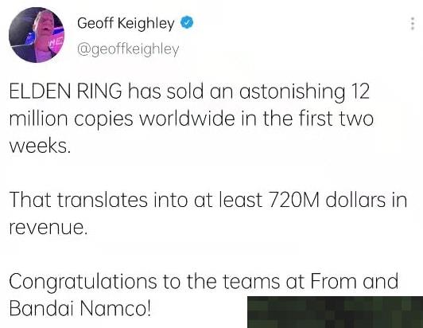
Task: Click the word dollars in the revenue sentence
Action: [x=355, y=200]
